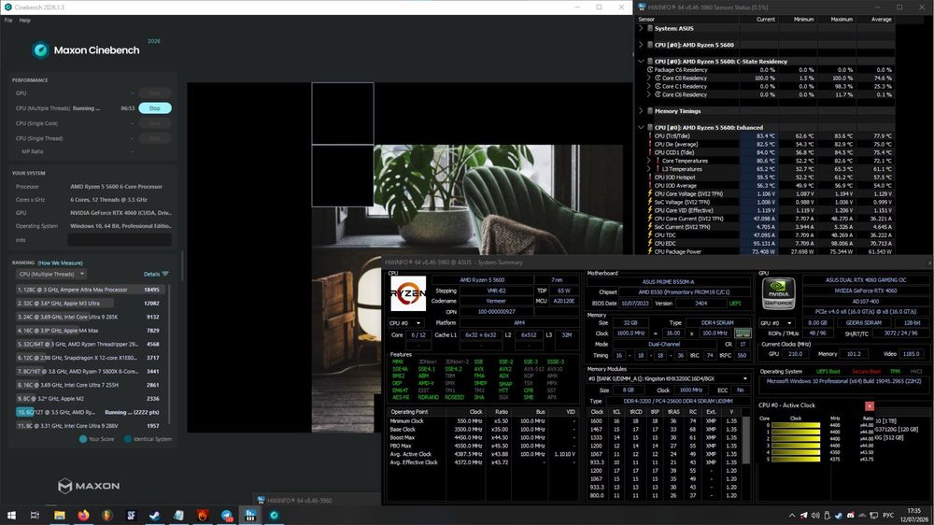Image resolution: width=934 pixels, height=525 pixels.
Task: Select the Apple M4 Max ranking row
Action: click(x=88, y=331)
